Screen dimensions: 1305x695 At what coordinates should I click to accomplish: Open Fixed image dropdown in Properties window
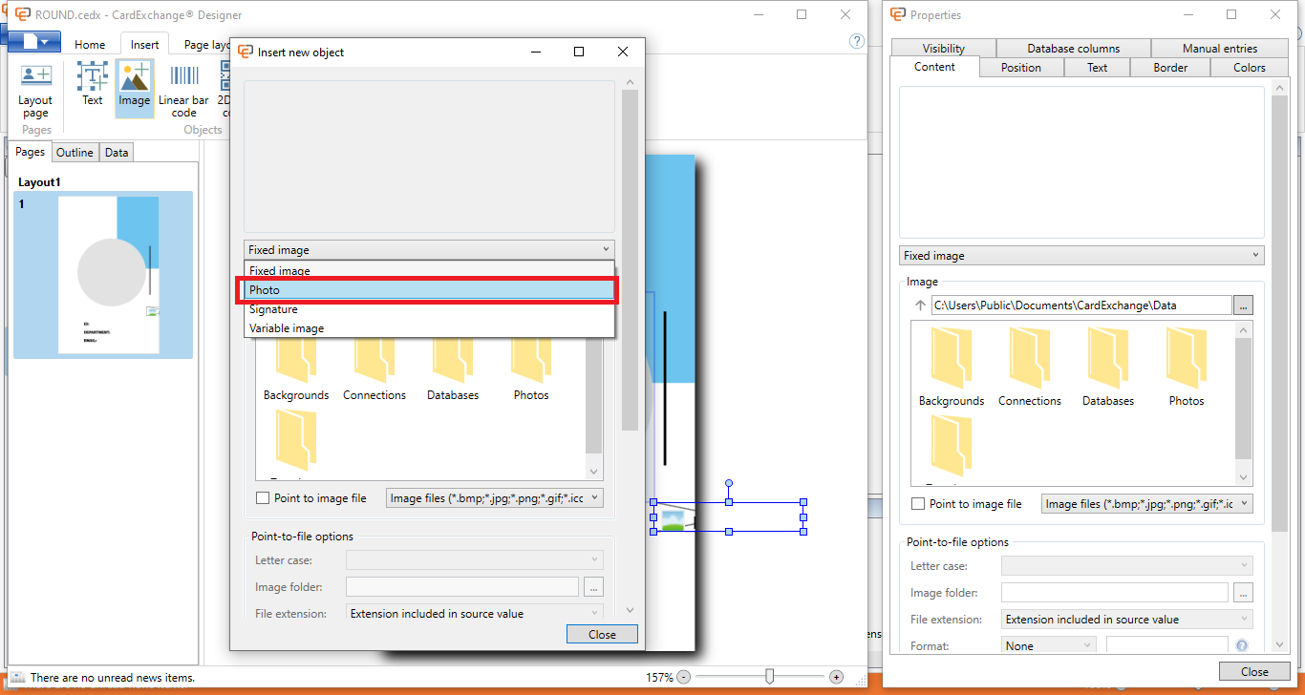[x=1081, y=256]
